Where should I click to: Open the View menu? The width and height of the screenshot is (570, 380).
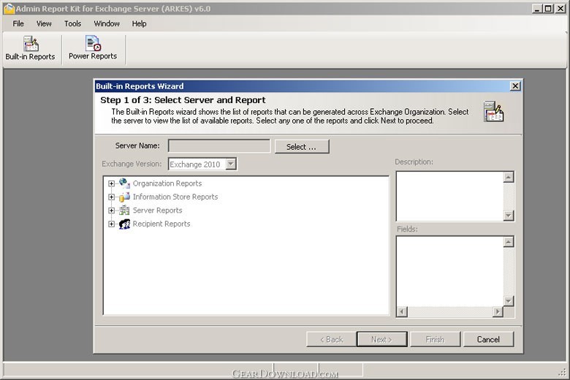[x=44, y=23]
